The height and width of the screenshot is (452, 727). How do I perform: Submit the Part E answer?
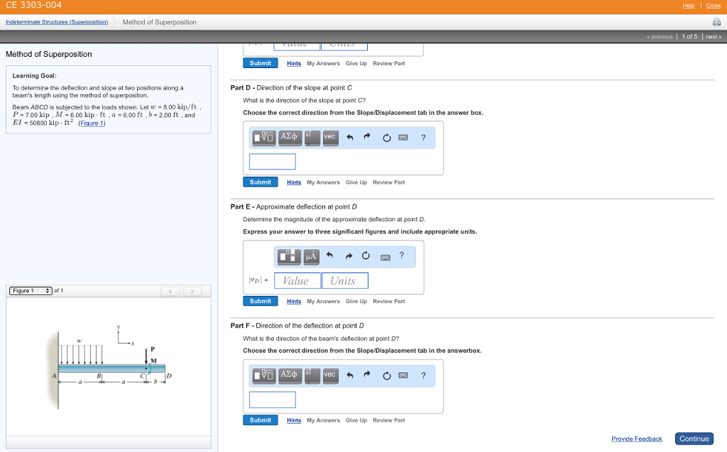[x=261, y=301]
